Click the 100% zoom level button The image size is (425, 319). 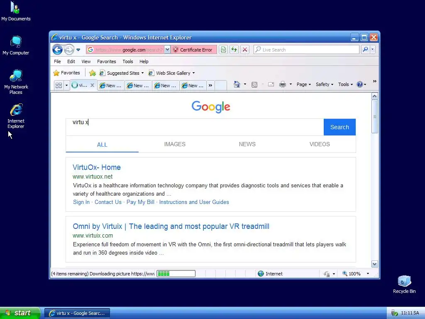pyautogui.click(x=351, y=274)
